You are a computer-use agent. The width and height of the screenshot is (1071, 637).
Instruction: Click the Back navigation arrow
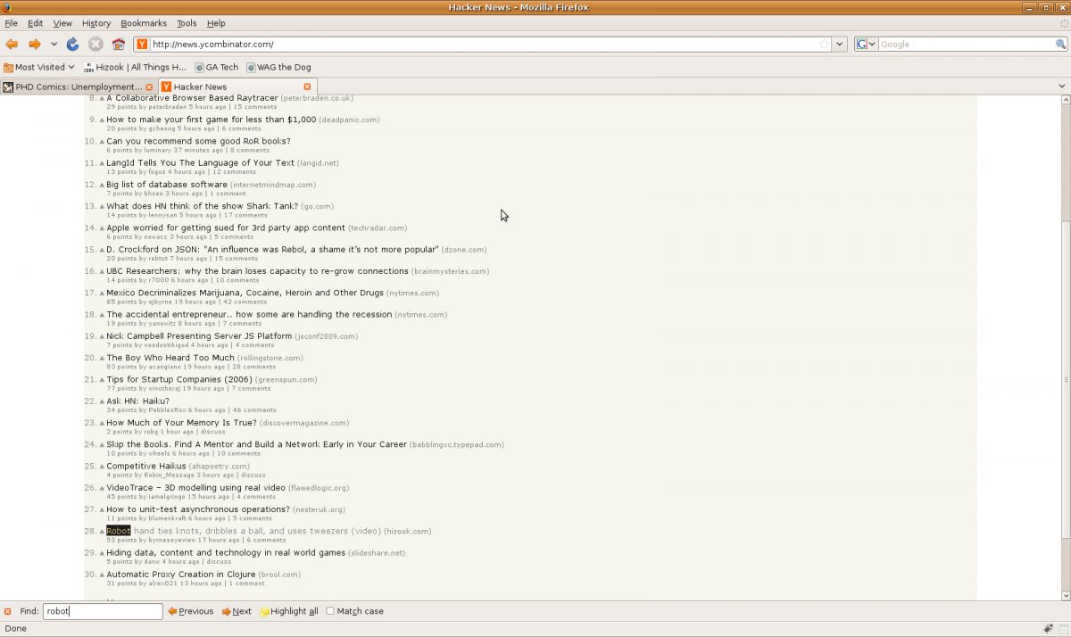click(x=12, y=45)
